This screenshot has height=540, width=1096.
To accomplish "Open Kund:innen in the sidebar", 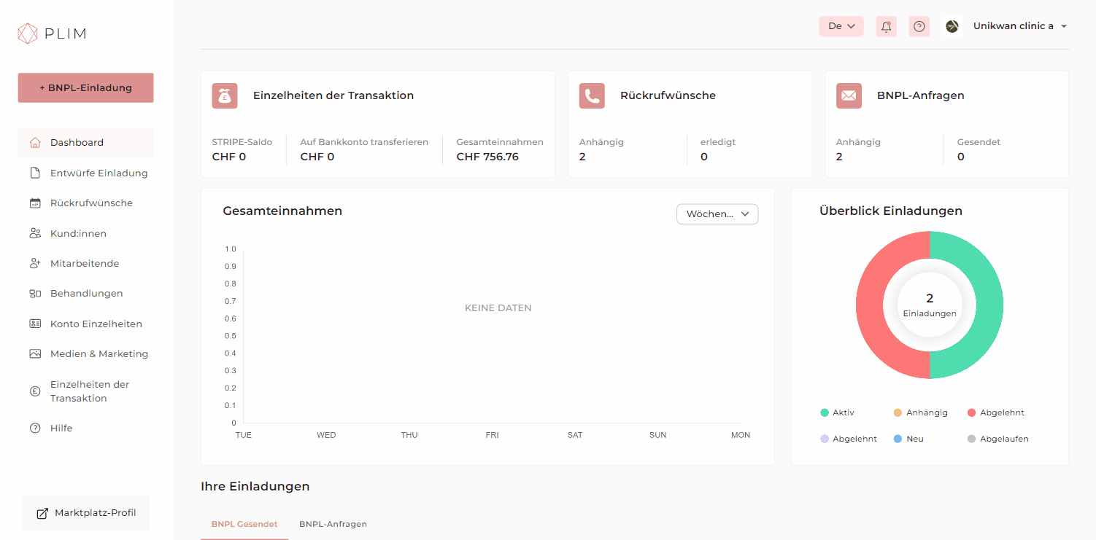I will point(78,233).
